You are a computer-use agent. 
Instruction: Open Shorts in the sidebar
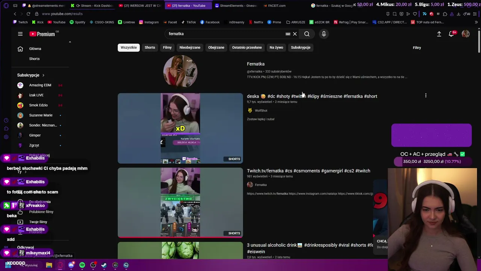[34, 59]
